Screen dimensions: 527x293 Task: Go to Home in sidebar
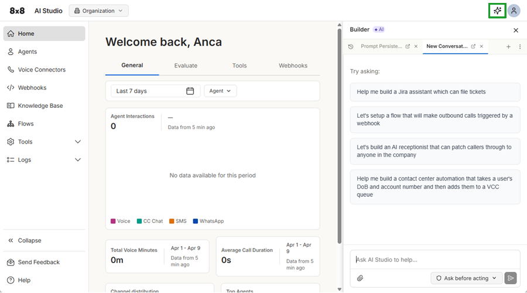coord(44,33)
